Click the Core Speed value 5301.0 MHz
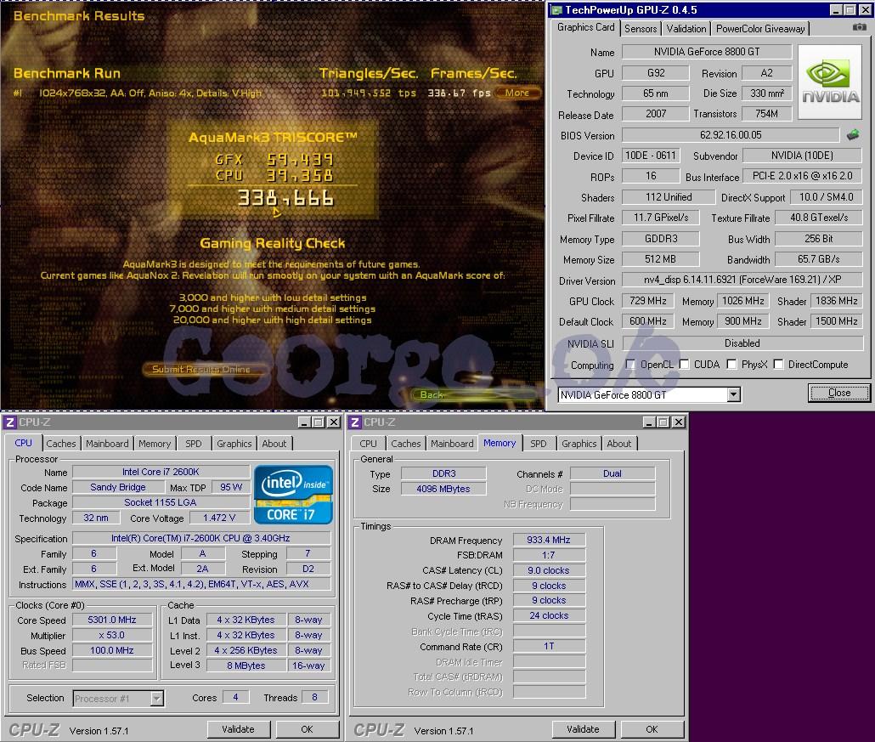875x742 pixels. [x=112, y=620]
